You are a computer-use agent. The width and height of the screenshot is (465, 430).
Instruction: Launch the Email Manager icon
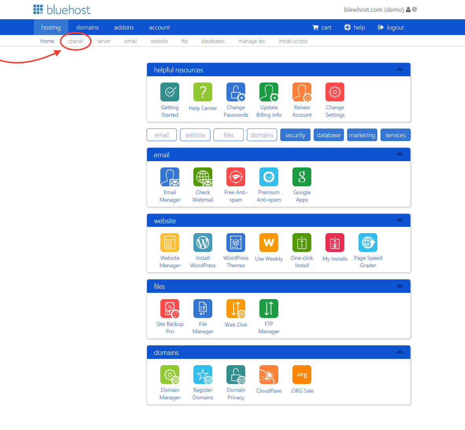[170, 177]
